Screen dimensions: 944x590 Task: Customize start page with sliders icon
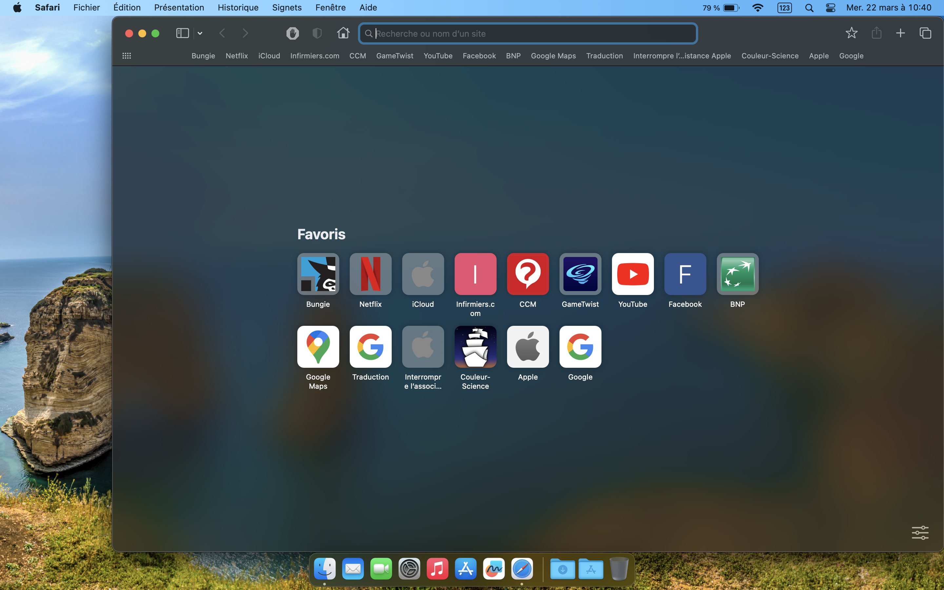click(920, 532)
